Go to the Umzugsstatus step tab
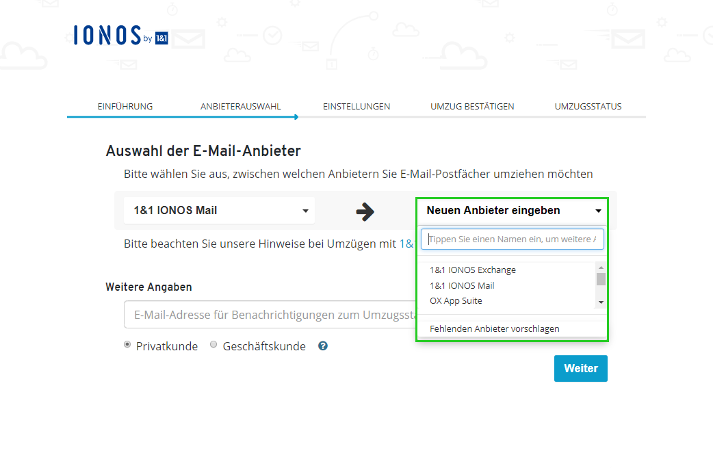This screenshot has height=468, width=713. coord(588,107)
